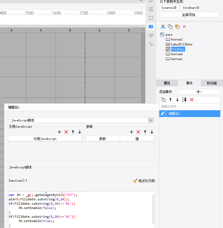Click the copy icon above widget tree

170,27
